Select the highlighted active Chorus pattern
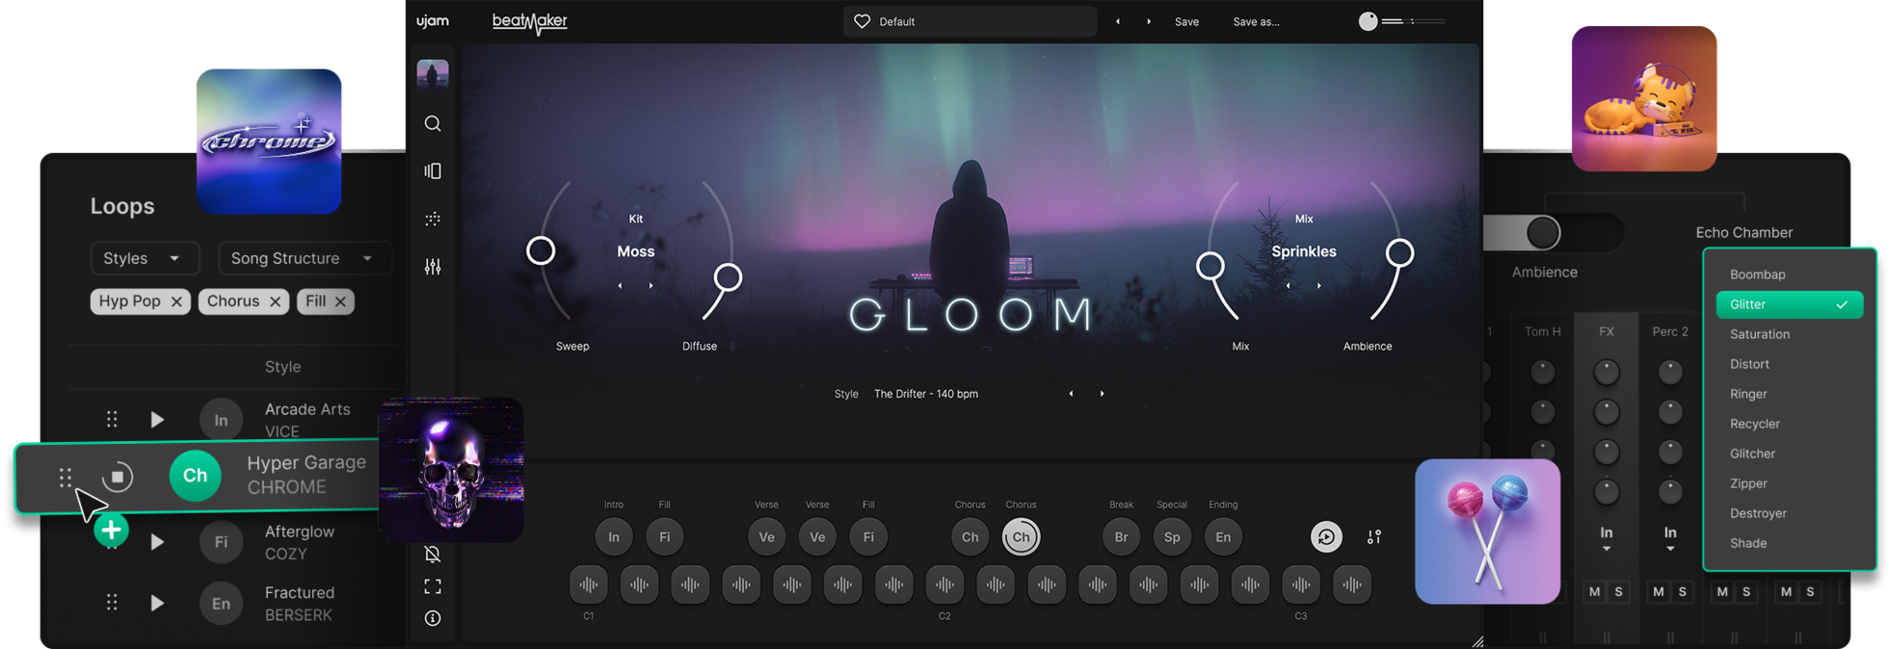The image size is (1889, 649). 1021,537
